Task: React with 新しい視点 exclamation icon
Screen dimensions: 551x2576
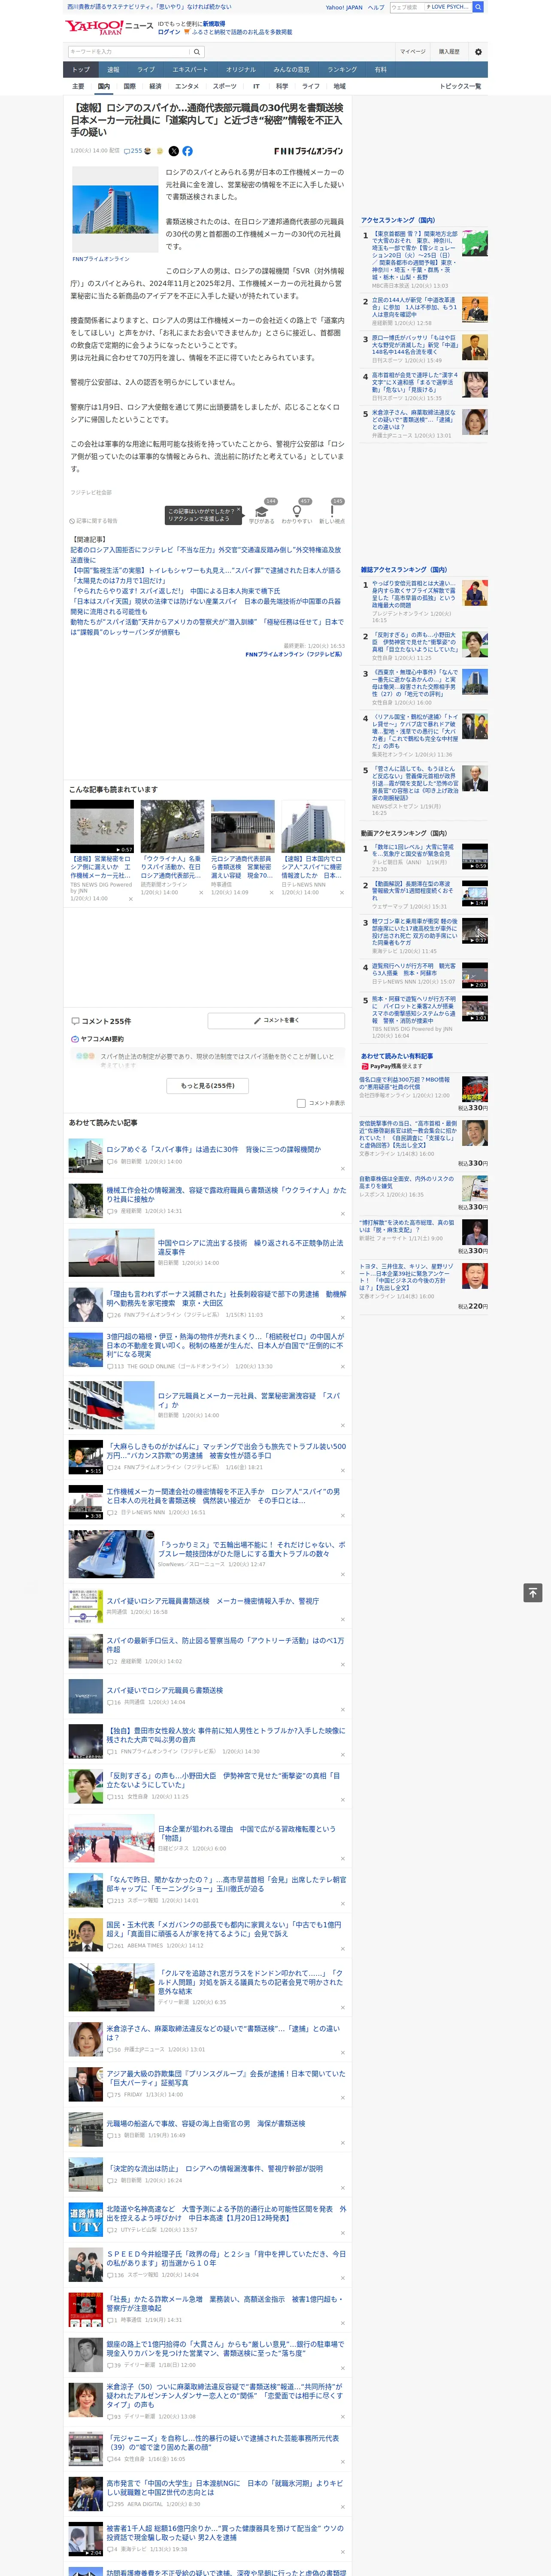Action: pos(332,511)
